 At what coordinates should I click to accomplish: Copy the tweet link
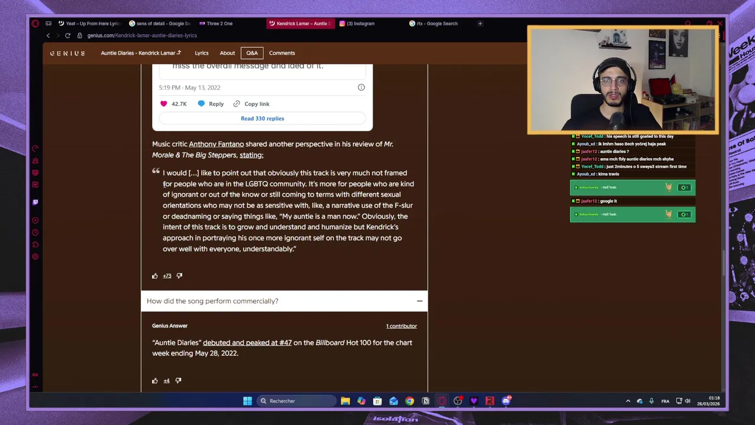pos(251,104)
